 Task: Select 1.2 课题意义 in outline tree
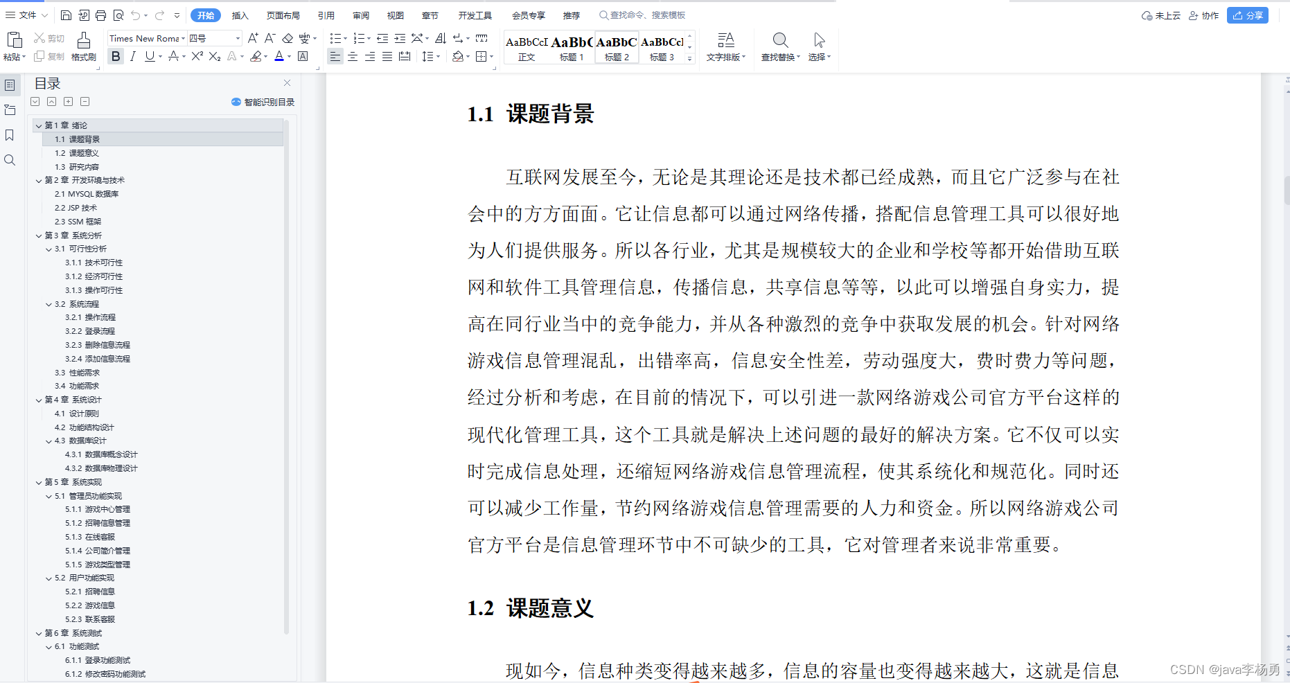click(77, 153)
